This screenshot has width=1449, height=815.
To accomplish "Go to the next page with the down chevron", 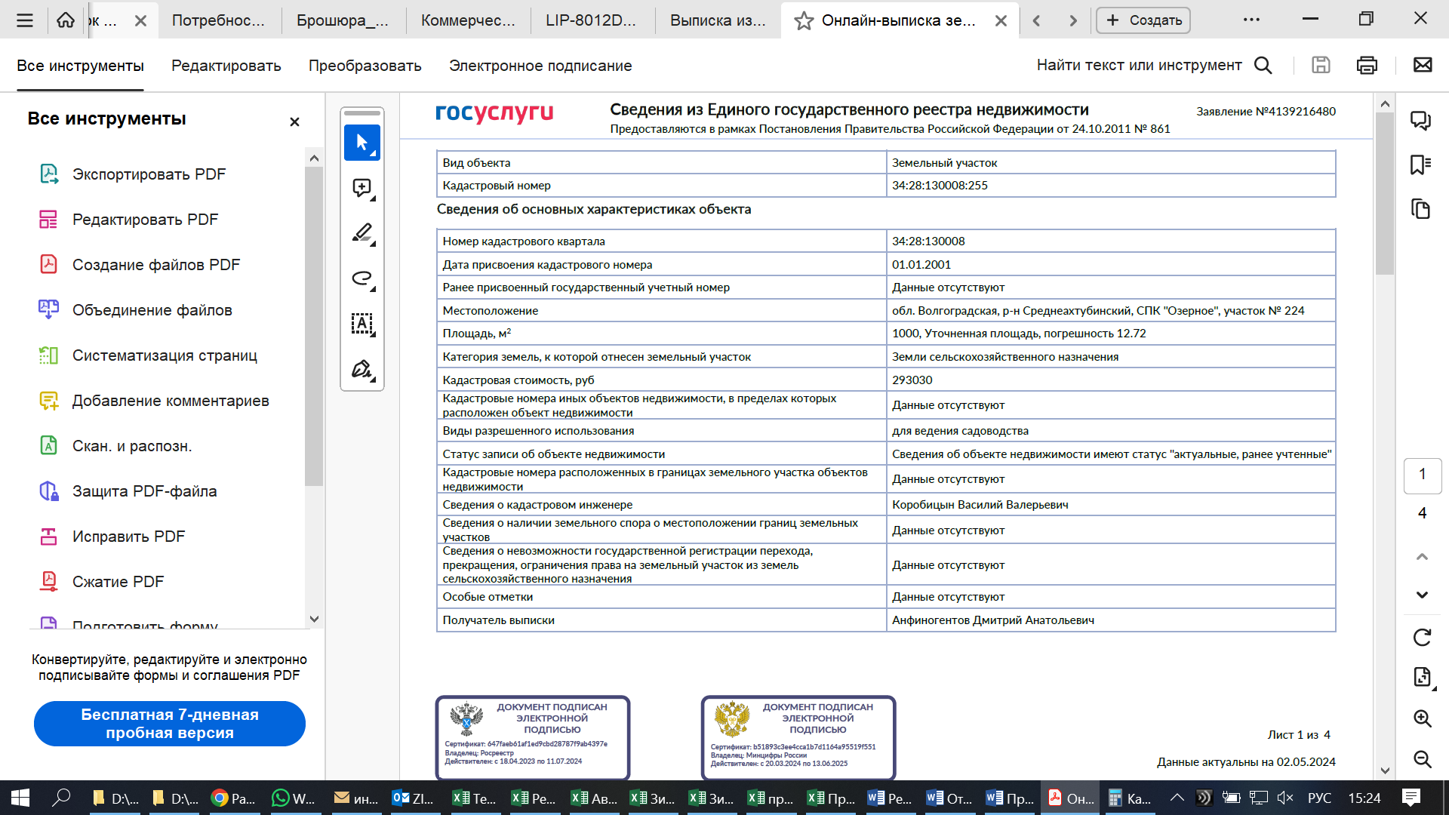I will [1422, 595].
